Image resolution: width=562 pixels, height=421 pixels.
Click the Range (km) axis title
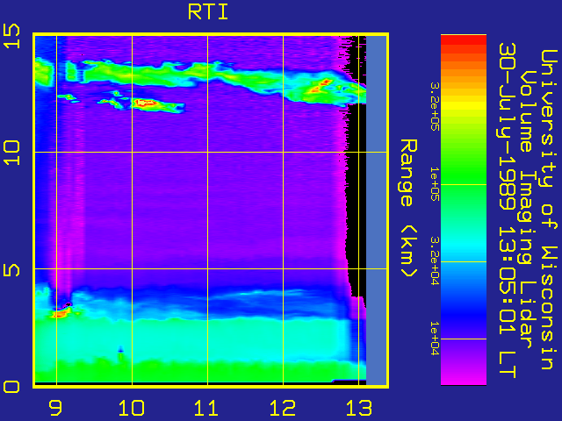point(408,208)
